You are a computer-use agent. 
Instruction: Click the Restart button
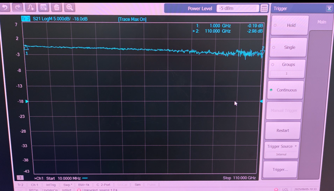point(283,131)
